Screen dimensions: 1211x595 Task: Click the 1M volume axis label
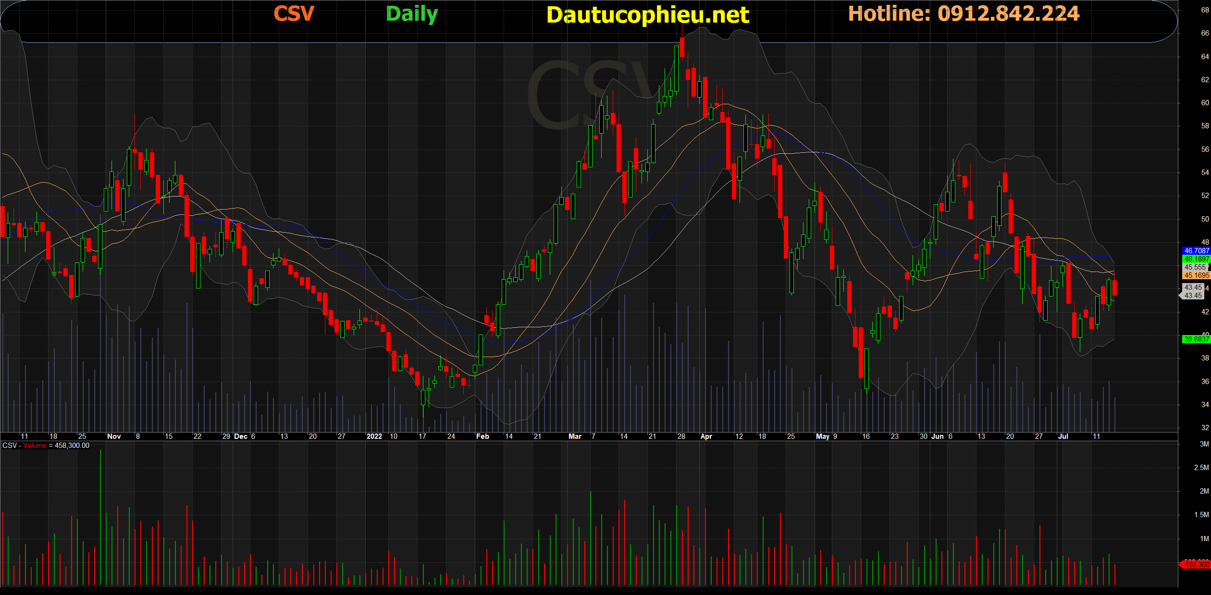click(1204, 539)
